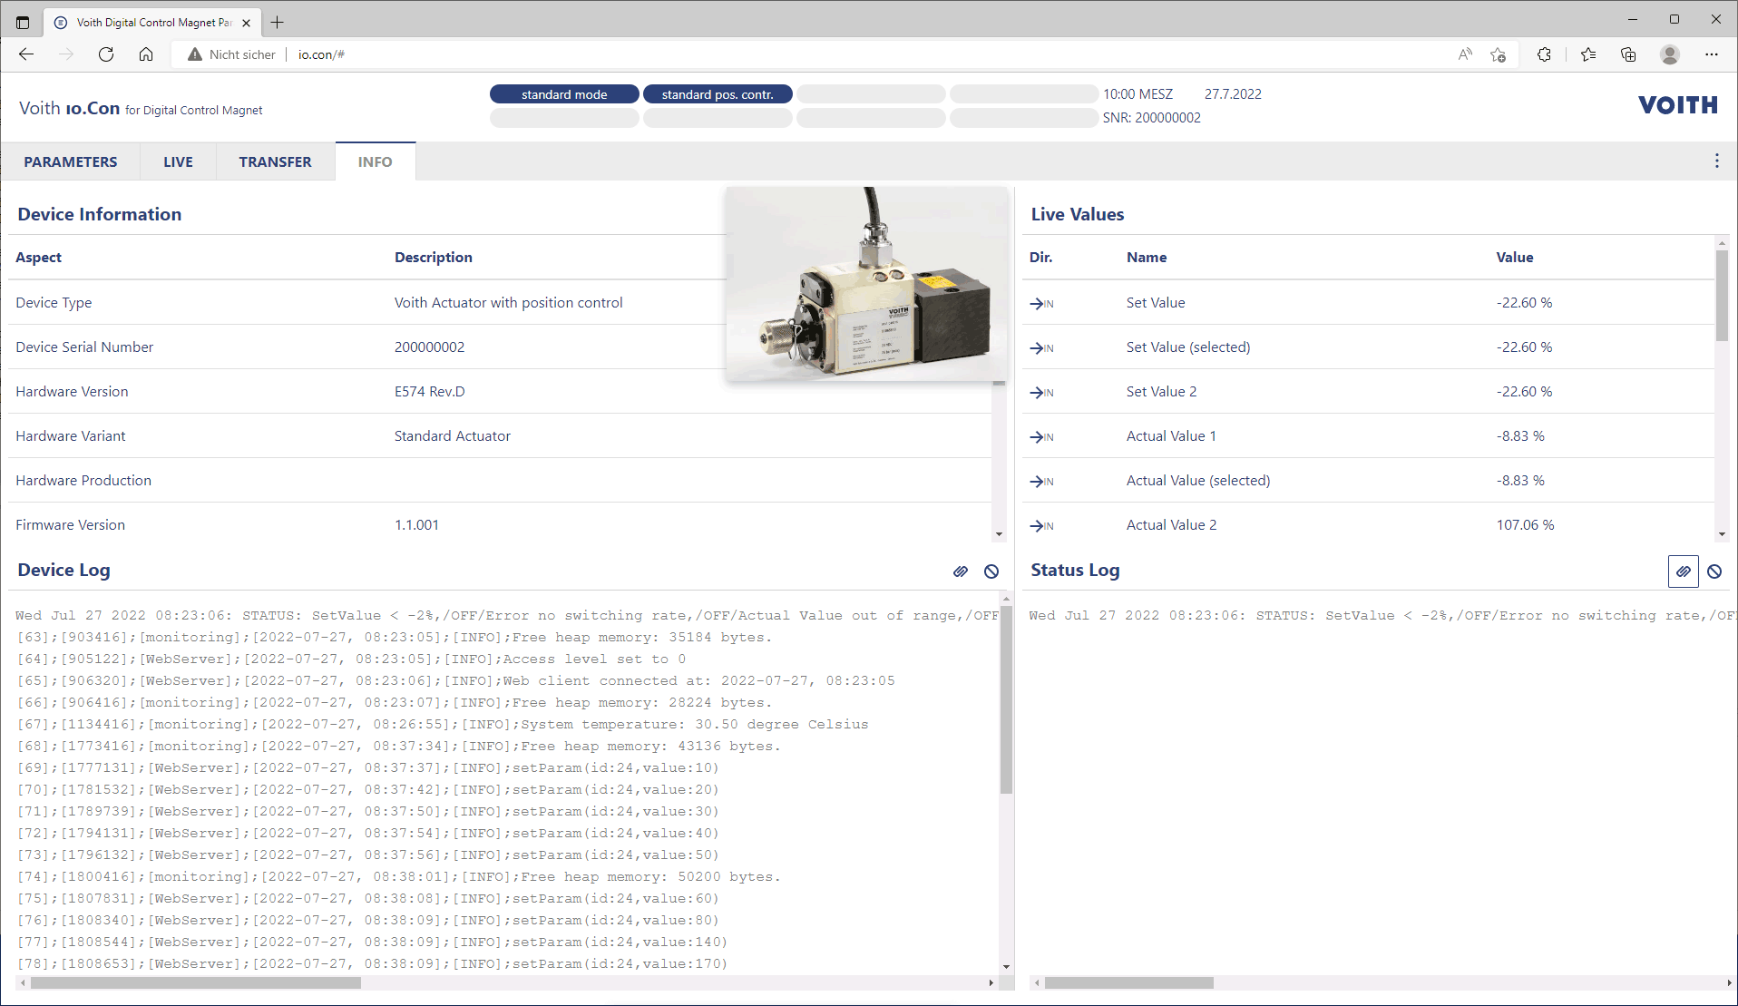This screenshot has height=1006, width=1738.
Task: Click the IN arrow icon for Actual Value 1
Action: [x=1041, y=436]
